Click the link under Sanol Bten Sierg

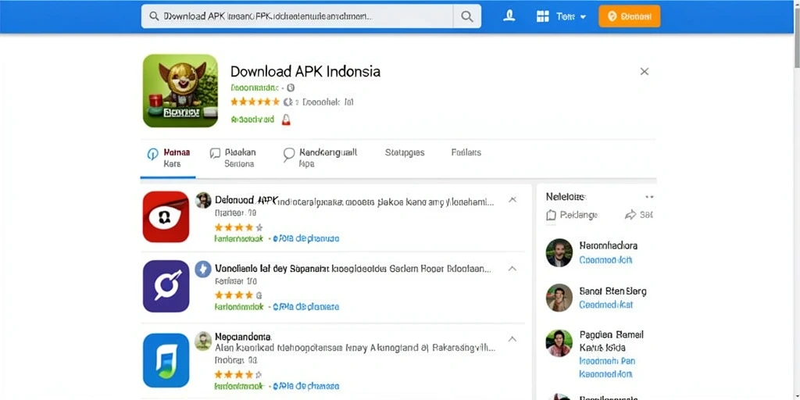point(605,305)
